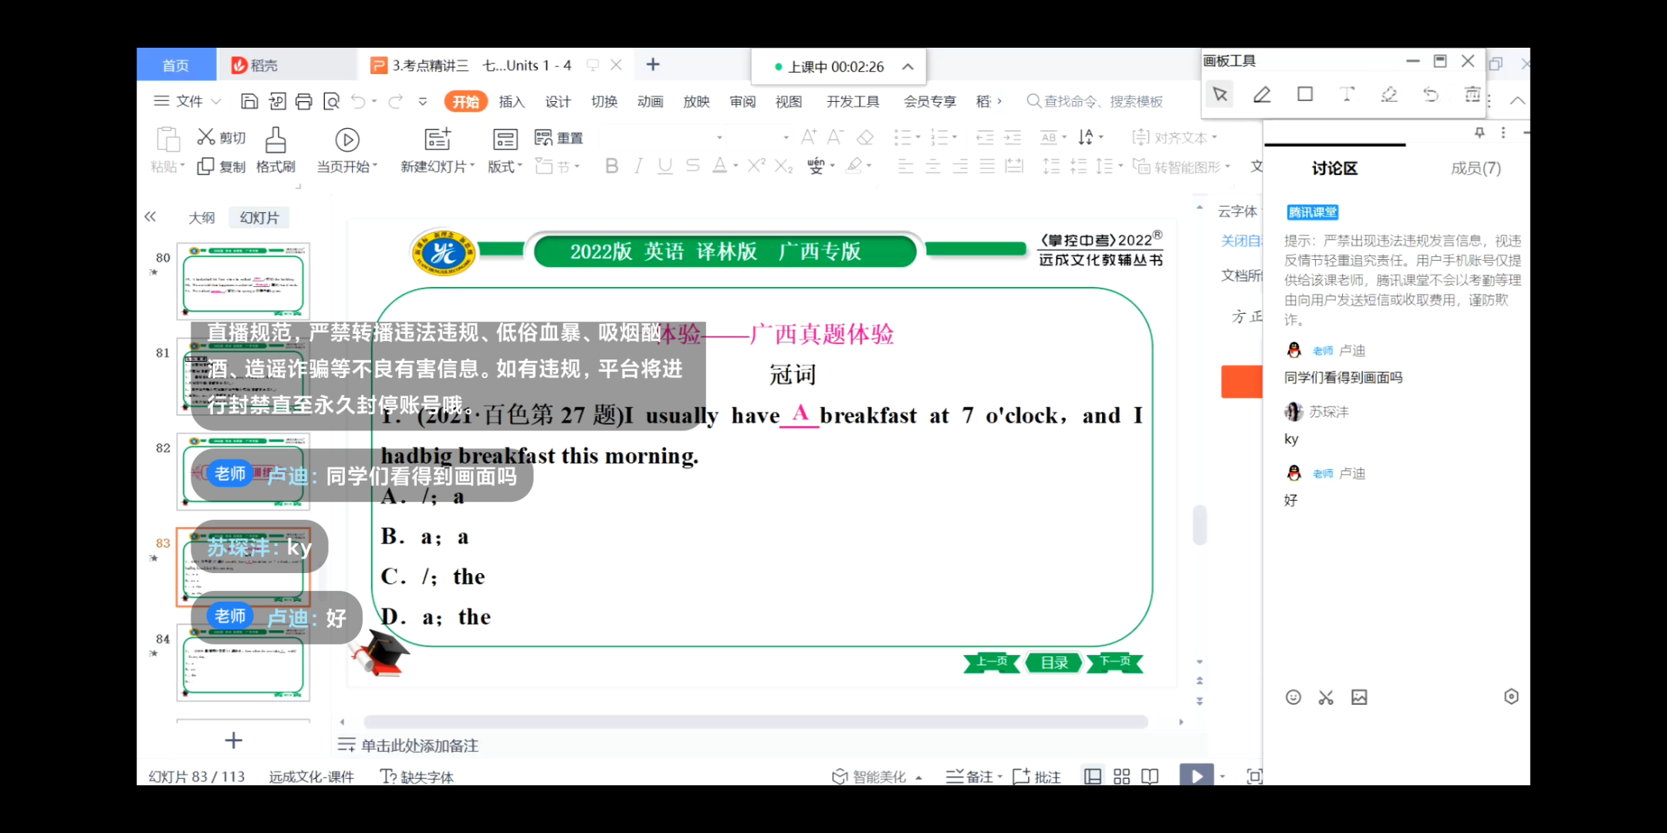1667x833 pixels.
Task: Click the 重置 reset button
Action: click(x=559, y=138)
